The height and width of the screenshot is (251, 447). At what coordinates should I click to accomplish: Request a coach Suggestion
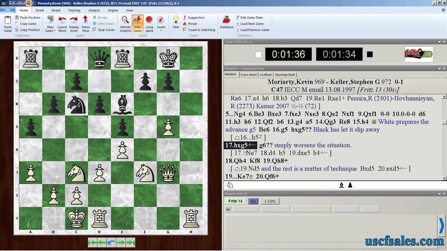click(193, 17)
